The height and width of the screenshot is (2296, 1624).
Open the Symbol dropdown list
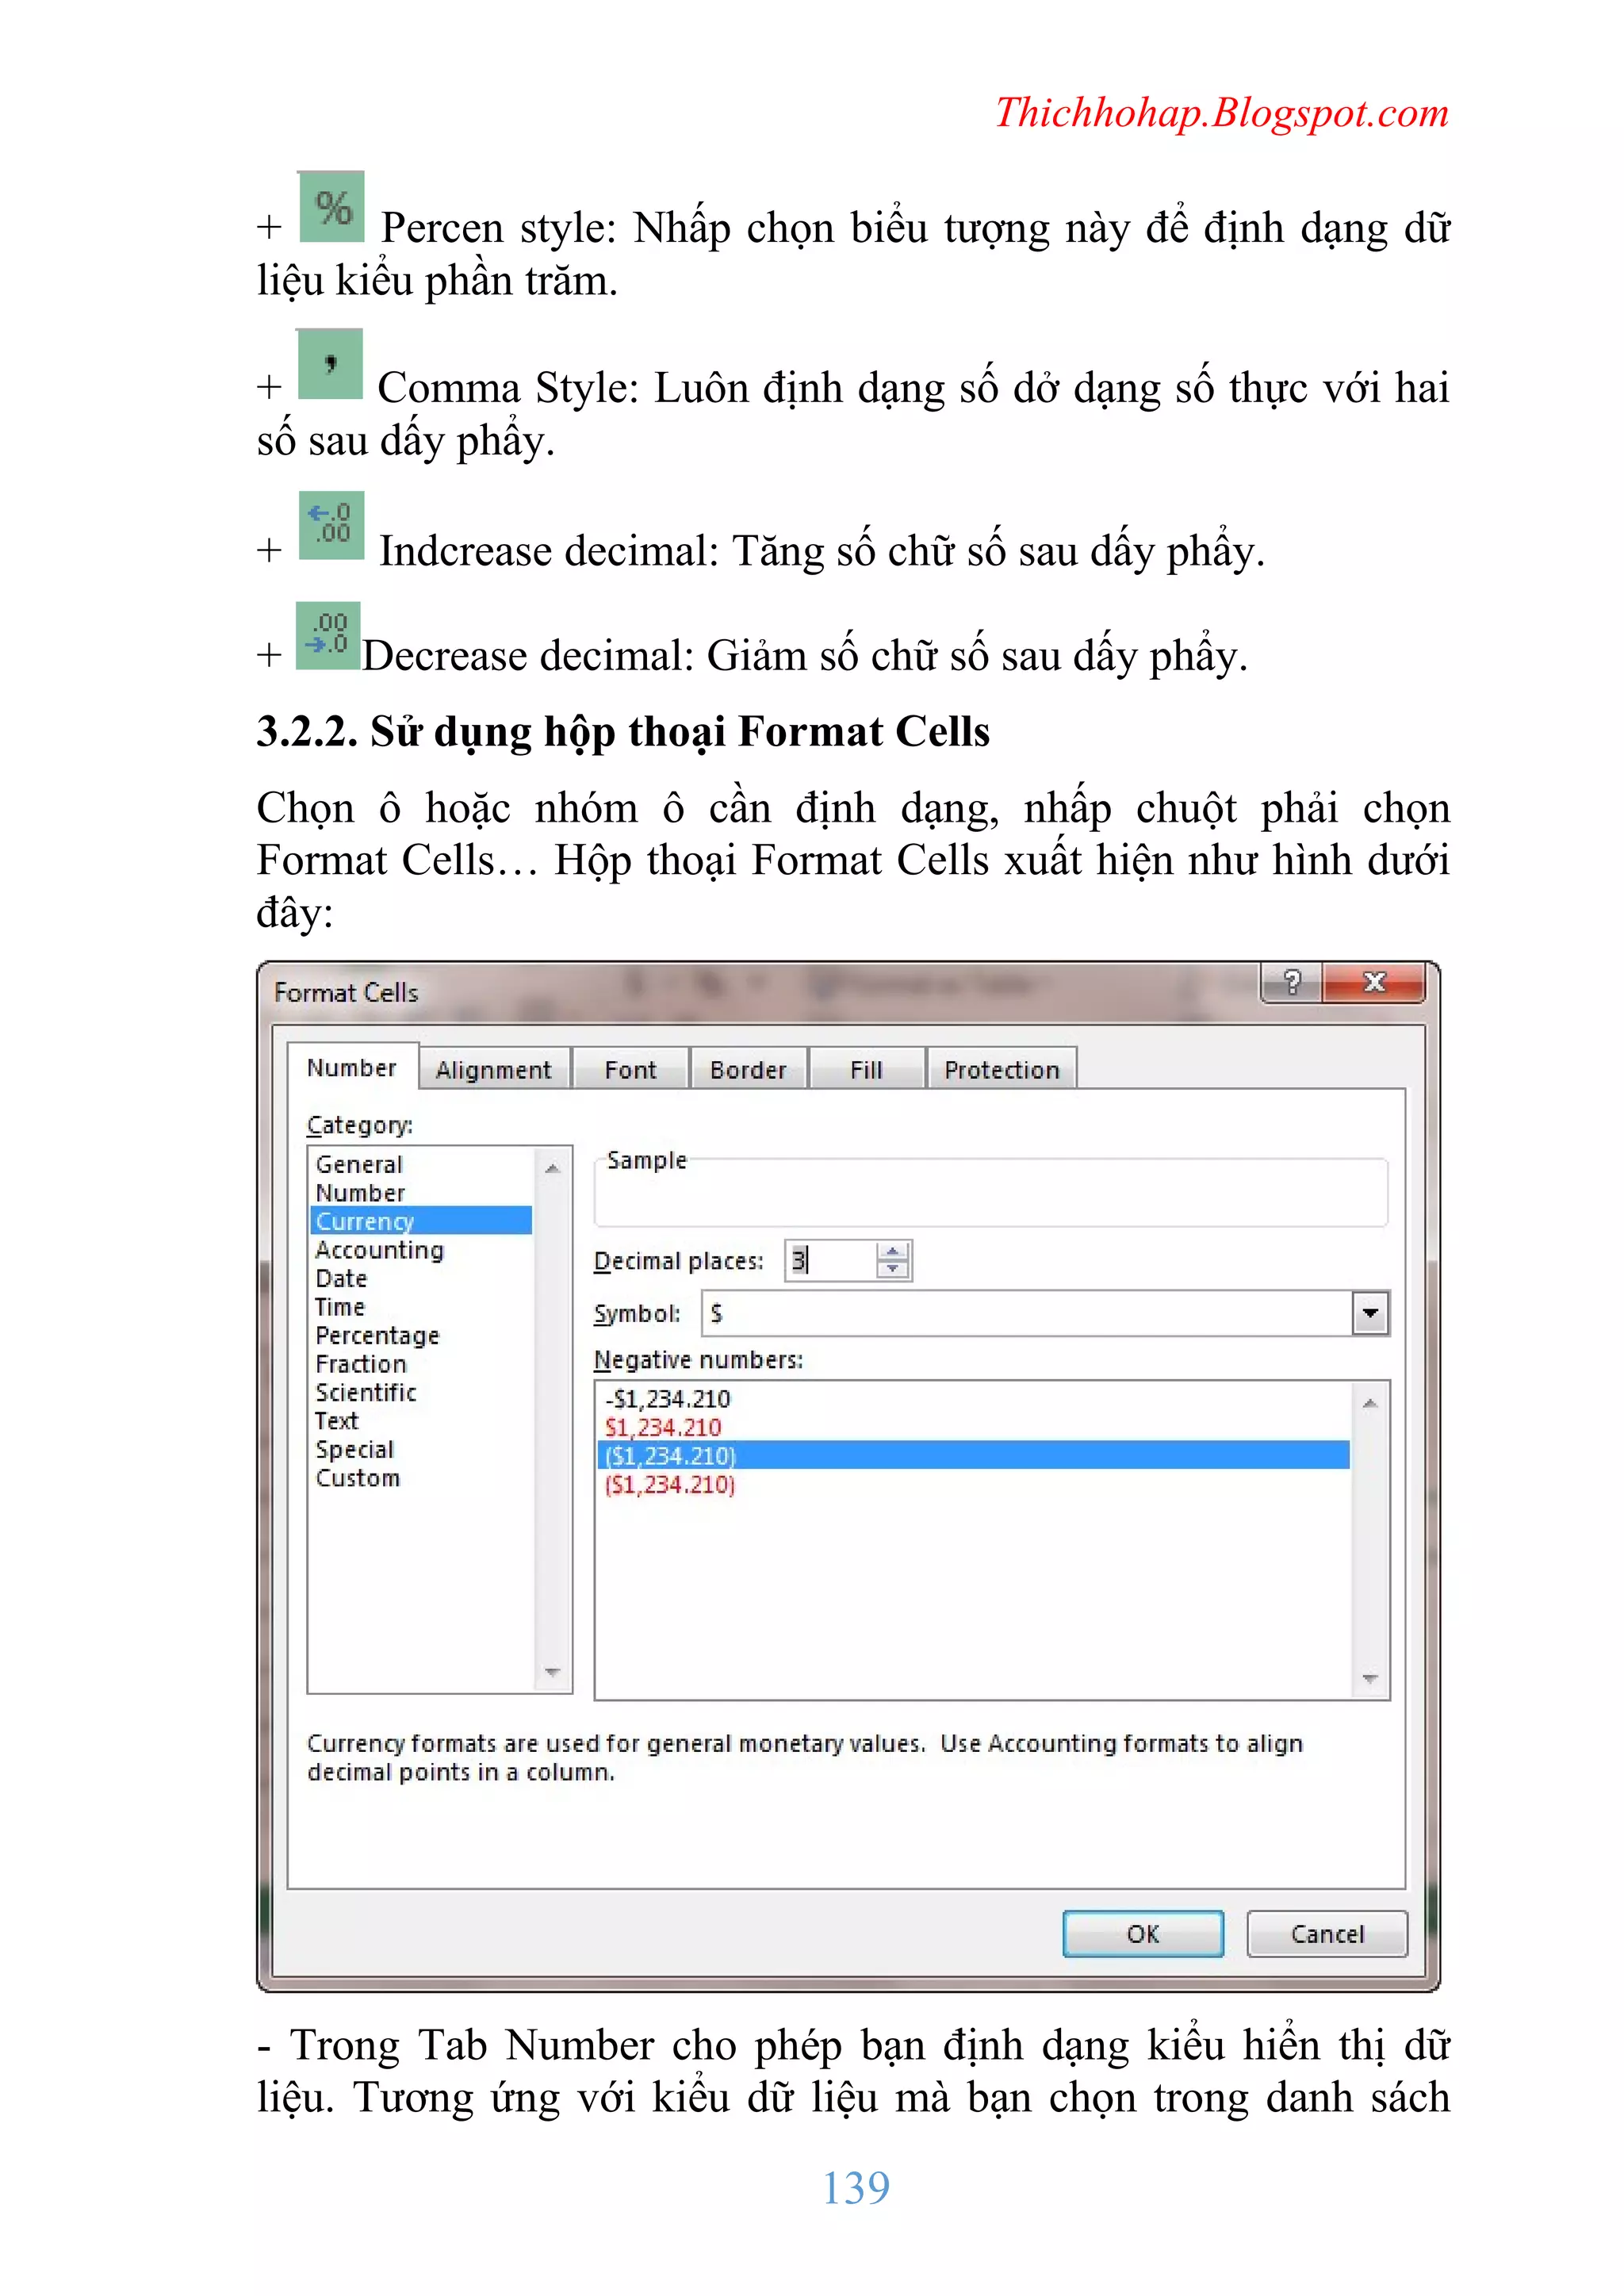coord(1370,1313)
